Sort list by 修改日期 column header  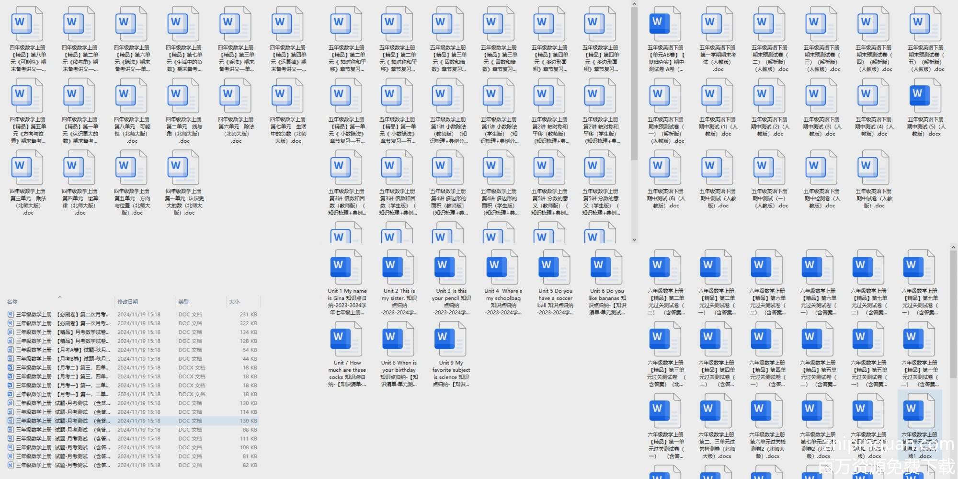[128, 302]
